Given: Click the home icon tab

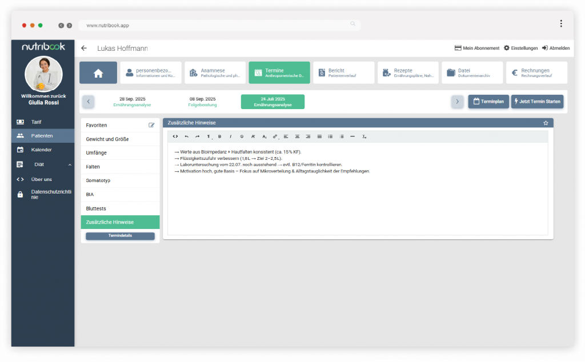Looking at the screenshot, I should (x=98, y=73).
